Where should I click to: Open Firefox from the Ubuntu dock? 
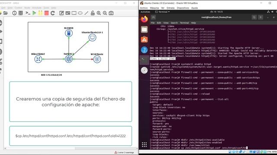click(144, 19)
